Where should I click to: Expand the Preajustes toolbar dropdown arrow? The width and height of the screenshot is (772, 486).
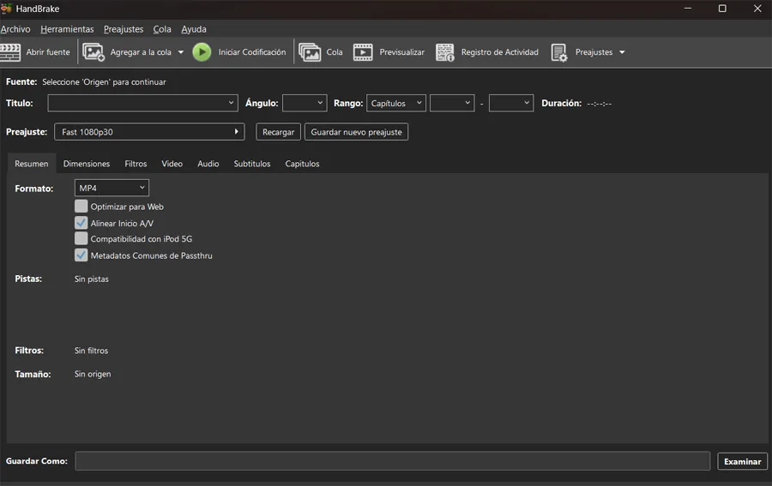622,52
